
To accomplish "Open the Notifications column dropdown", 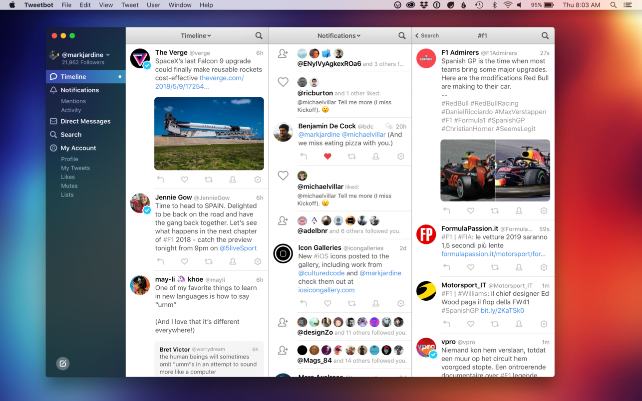I will coord(339,35).
